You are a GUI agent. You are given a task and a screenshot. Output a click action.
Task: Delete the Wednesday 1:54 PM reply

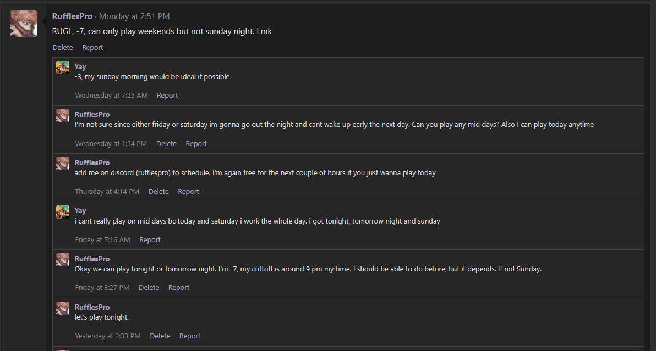[166, 144]
